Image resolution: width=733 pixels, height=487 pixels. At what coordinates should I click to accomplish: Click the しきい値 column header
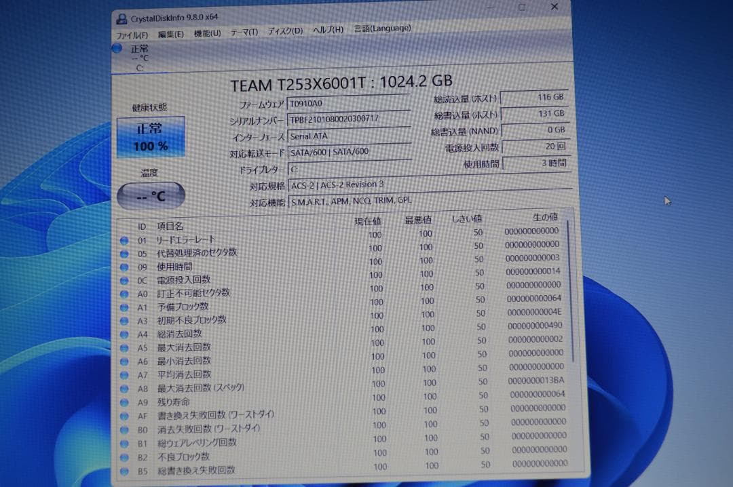pos(466,218)
